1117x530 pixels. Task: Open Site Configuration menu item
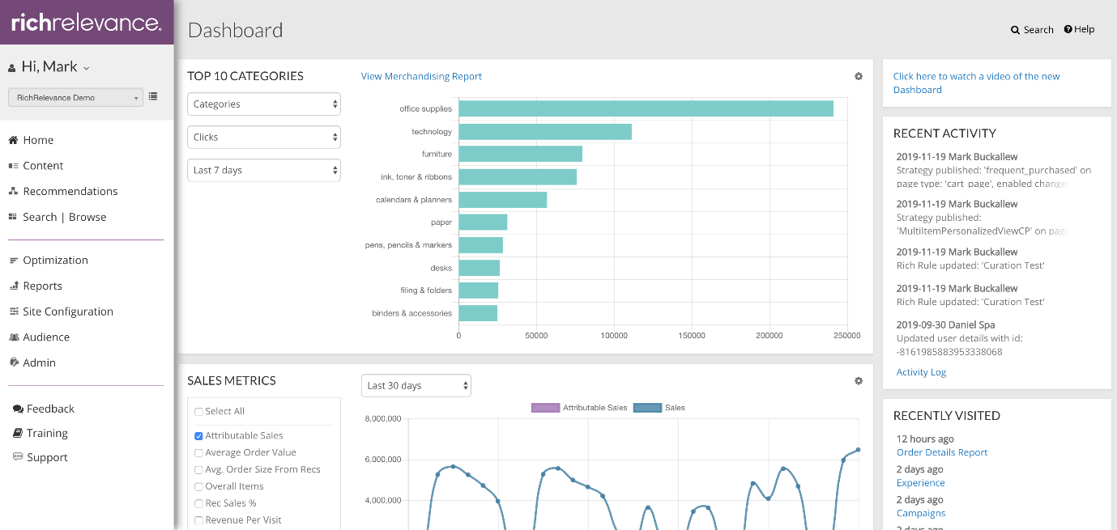click(68, 312)
